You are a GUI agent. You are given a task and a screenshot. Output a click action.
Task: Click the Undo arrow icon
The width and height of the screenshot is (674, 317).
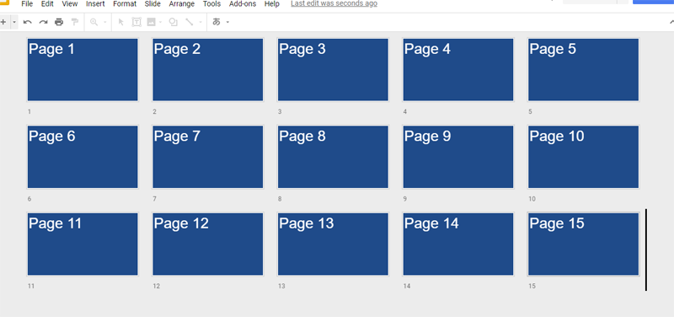(x=28, y=22)
